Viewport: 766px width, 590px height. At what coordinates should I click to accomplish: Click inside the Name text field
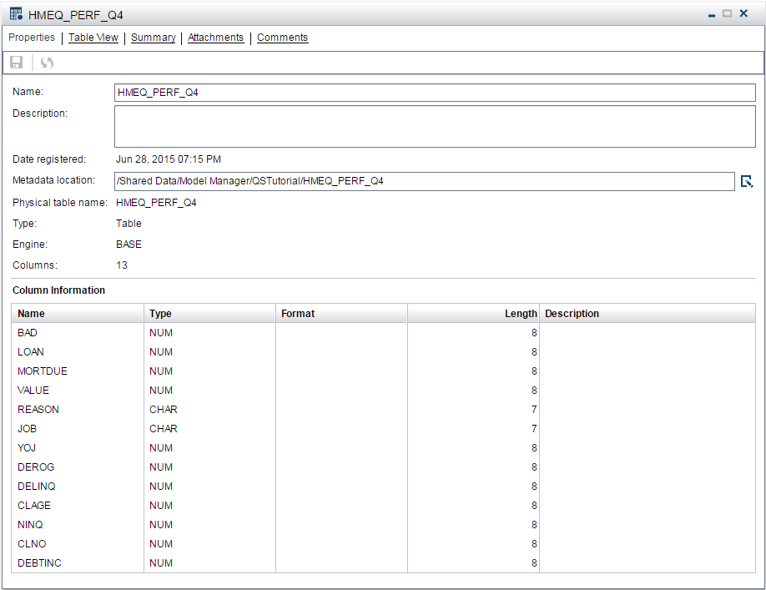pos(434,92)
